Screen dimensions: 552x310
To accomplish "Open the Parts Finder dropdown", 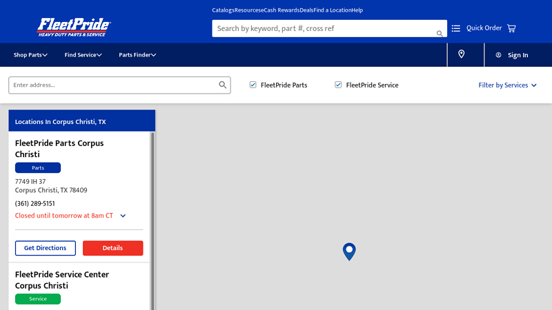I will point(137,55).
